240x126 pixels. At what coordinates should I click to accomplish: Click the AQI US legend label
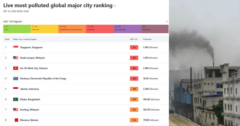tap(12, 21)
